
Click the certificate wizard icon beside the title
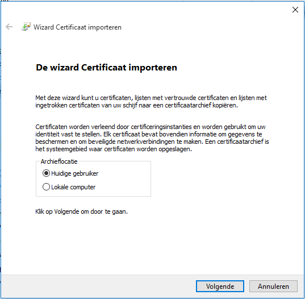point(26,27)
